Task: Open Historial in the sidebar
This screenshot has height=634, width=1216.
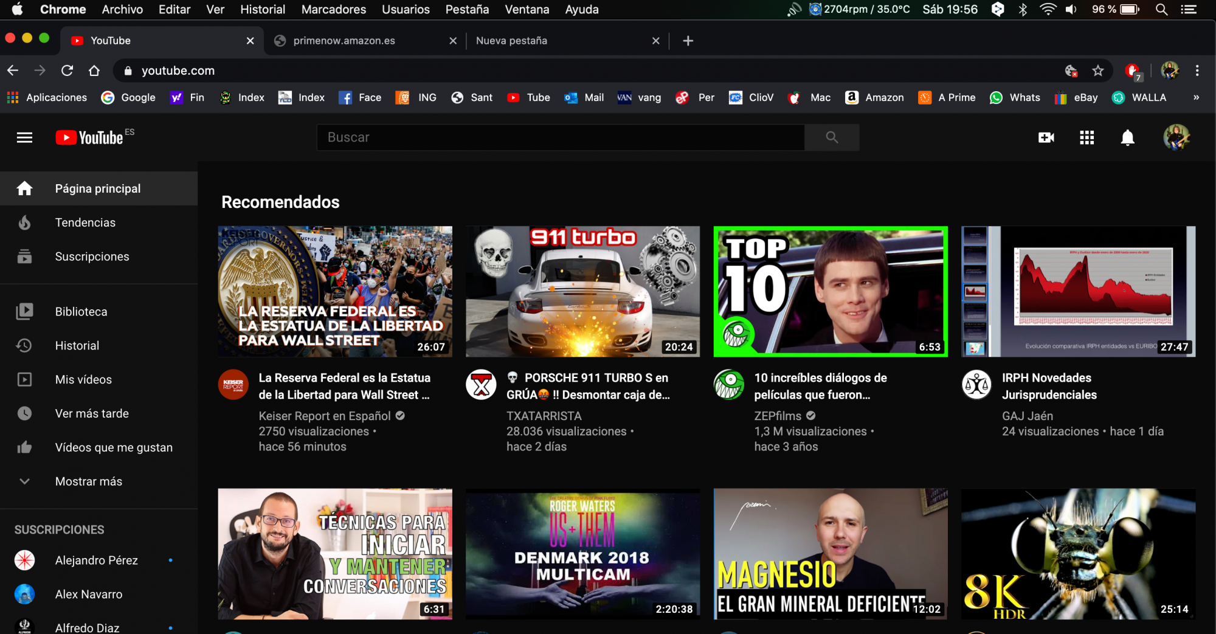Action: [x=98, y=345]
